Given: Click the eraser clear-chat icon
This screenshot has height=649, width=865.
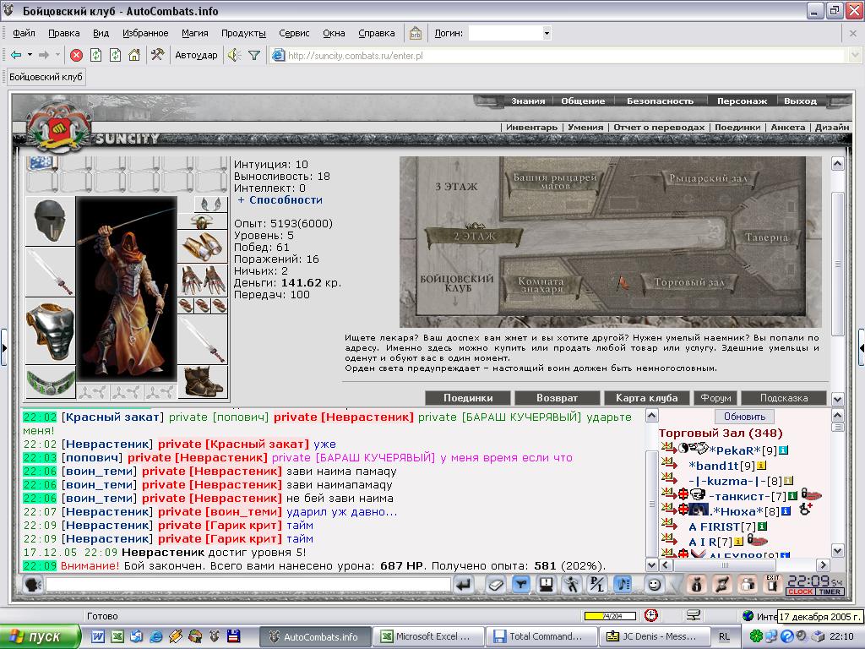Looking at the screenshot, I should pyautogui.click(x=496, y=585).
